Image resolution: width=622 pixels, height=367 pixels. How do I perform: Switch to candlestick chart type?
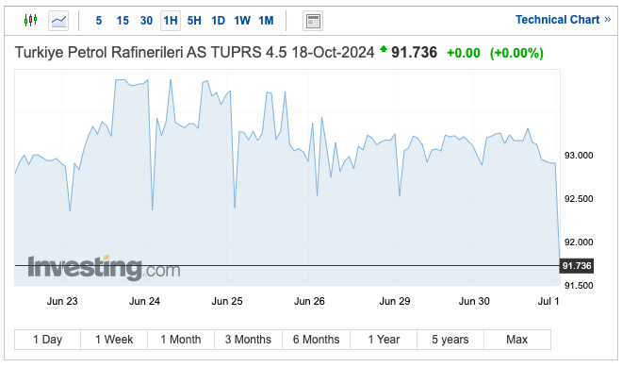[30, 20]
